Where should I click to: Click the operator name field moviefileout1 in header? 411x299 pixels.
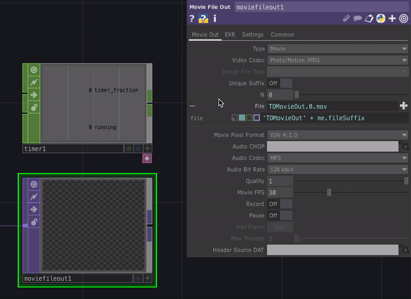coord(322,7)
